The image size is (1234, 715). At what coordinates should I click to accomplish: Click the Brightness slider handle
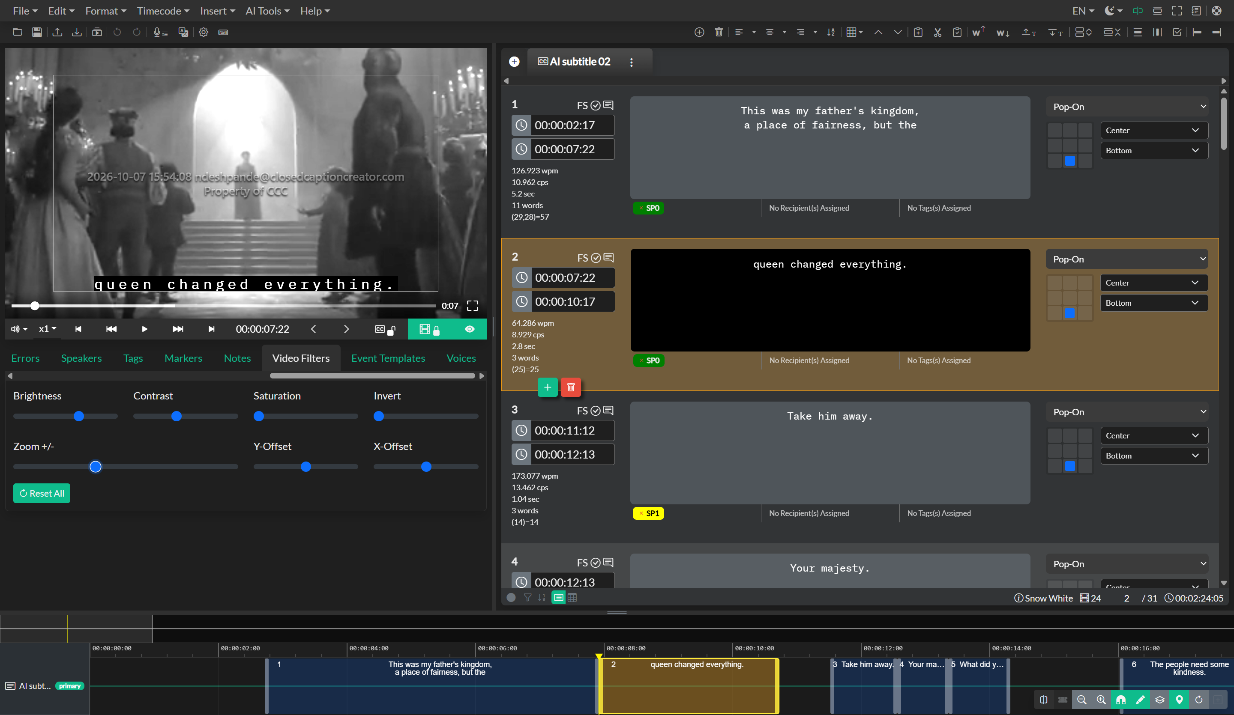click(79, 417)
